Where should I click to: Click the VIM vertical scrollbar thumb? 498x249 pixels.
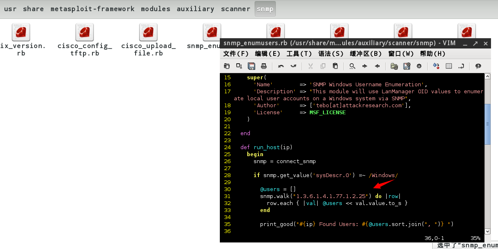487,124
